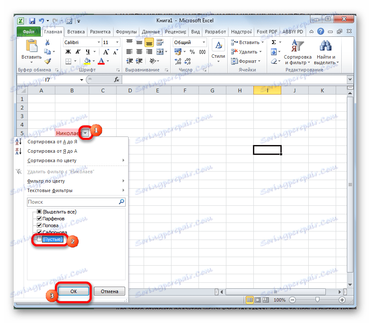Align text right in the ribbon
This screenshot has height=323, width=370.
[x=149, y=52]
